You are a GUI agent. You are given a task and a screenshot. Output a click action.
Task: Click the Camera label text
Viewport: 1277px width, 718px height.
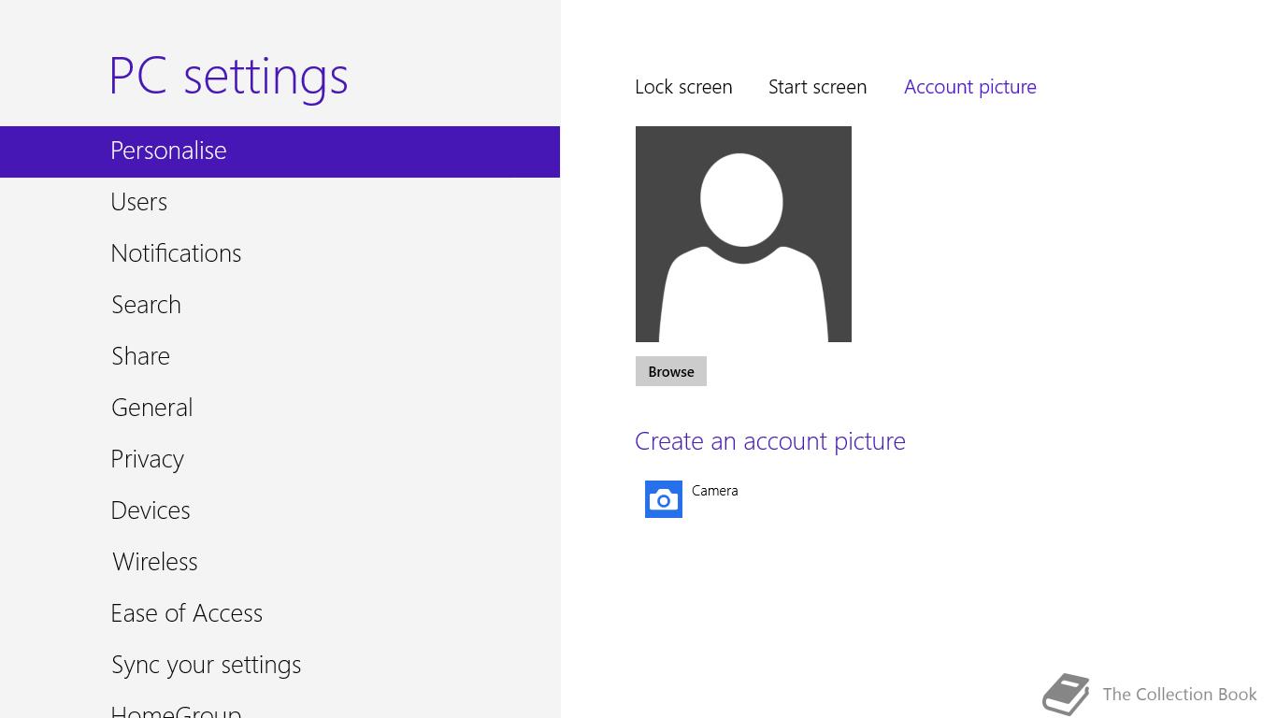714,491
